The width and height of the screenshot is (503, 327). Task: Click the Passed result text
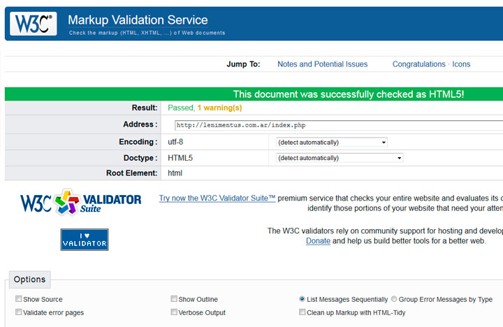tap(180, 108)
